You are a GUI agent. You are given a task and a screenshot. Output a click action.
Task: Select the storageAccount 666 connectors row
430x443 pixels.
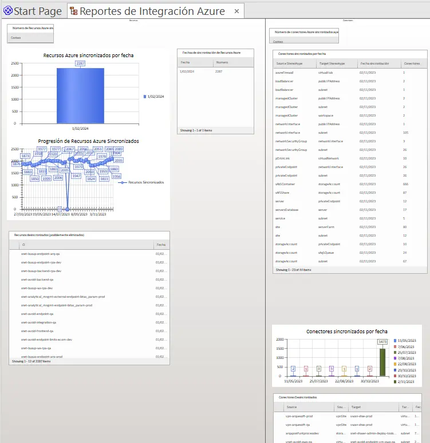point(350,184)
